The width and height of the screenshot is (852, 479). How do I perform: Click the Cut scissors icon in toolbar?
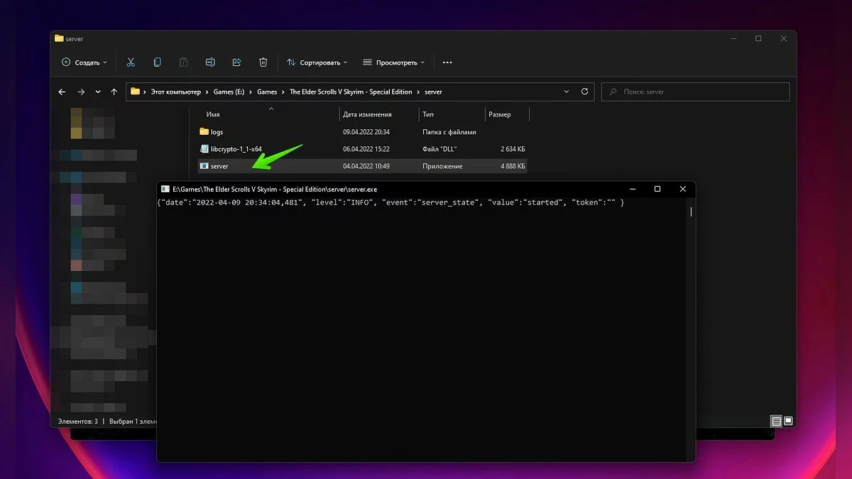pos(131,62)
